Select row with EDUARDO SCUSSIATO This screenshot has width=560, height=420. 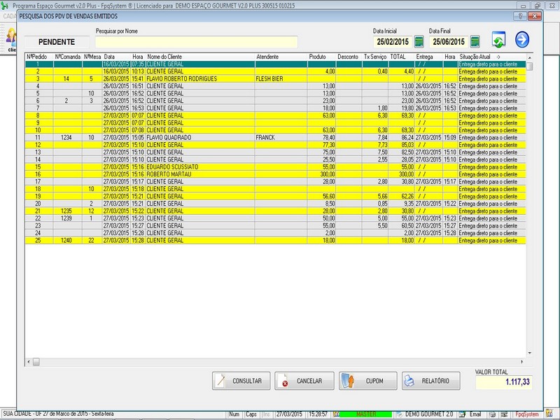275,167
